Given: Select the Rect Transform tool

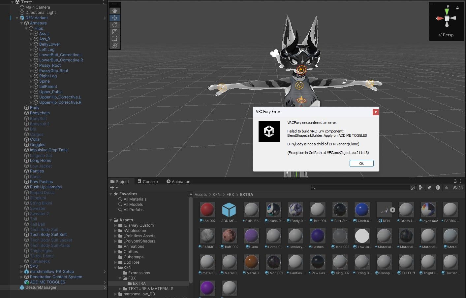Looking at the screenshot, I should [115, 39].
